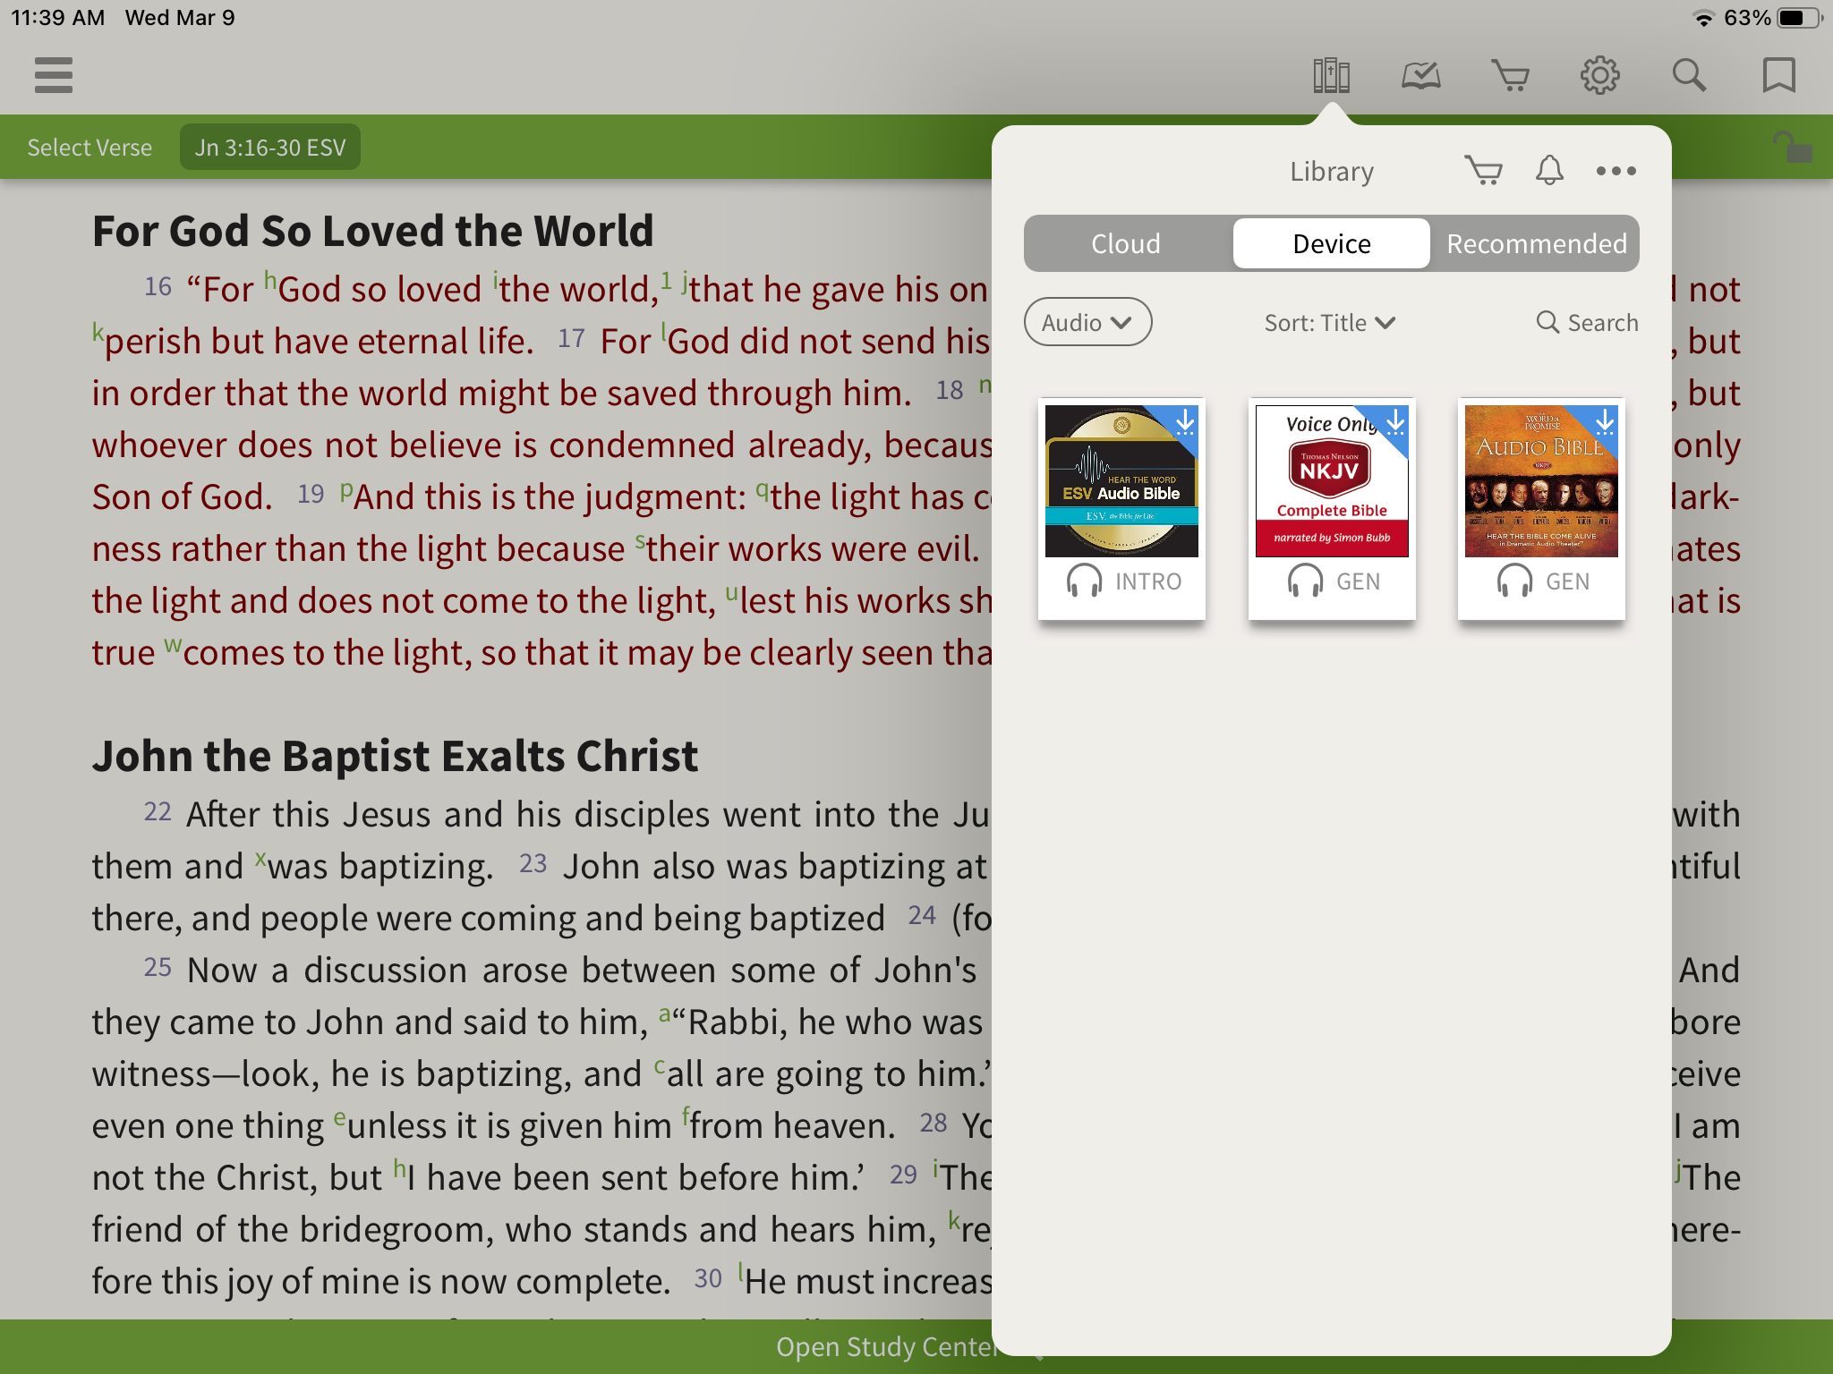Tap footnote marker 1 after 'the world'

coord(666,280)
